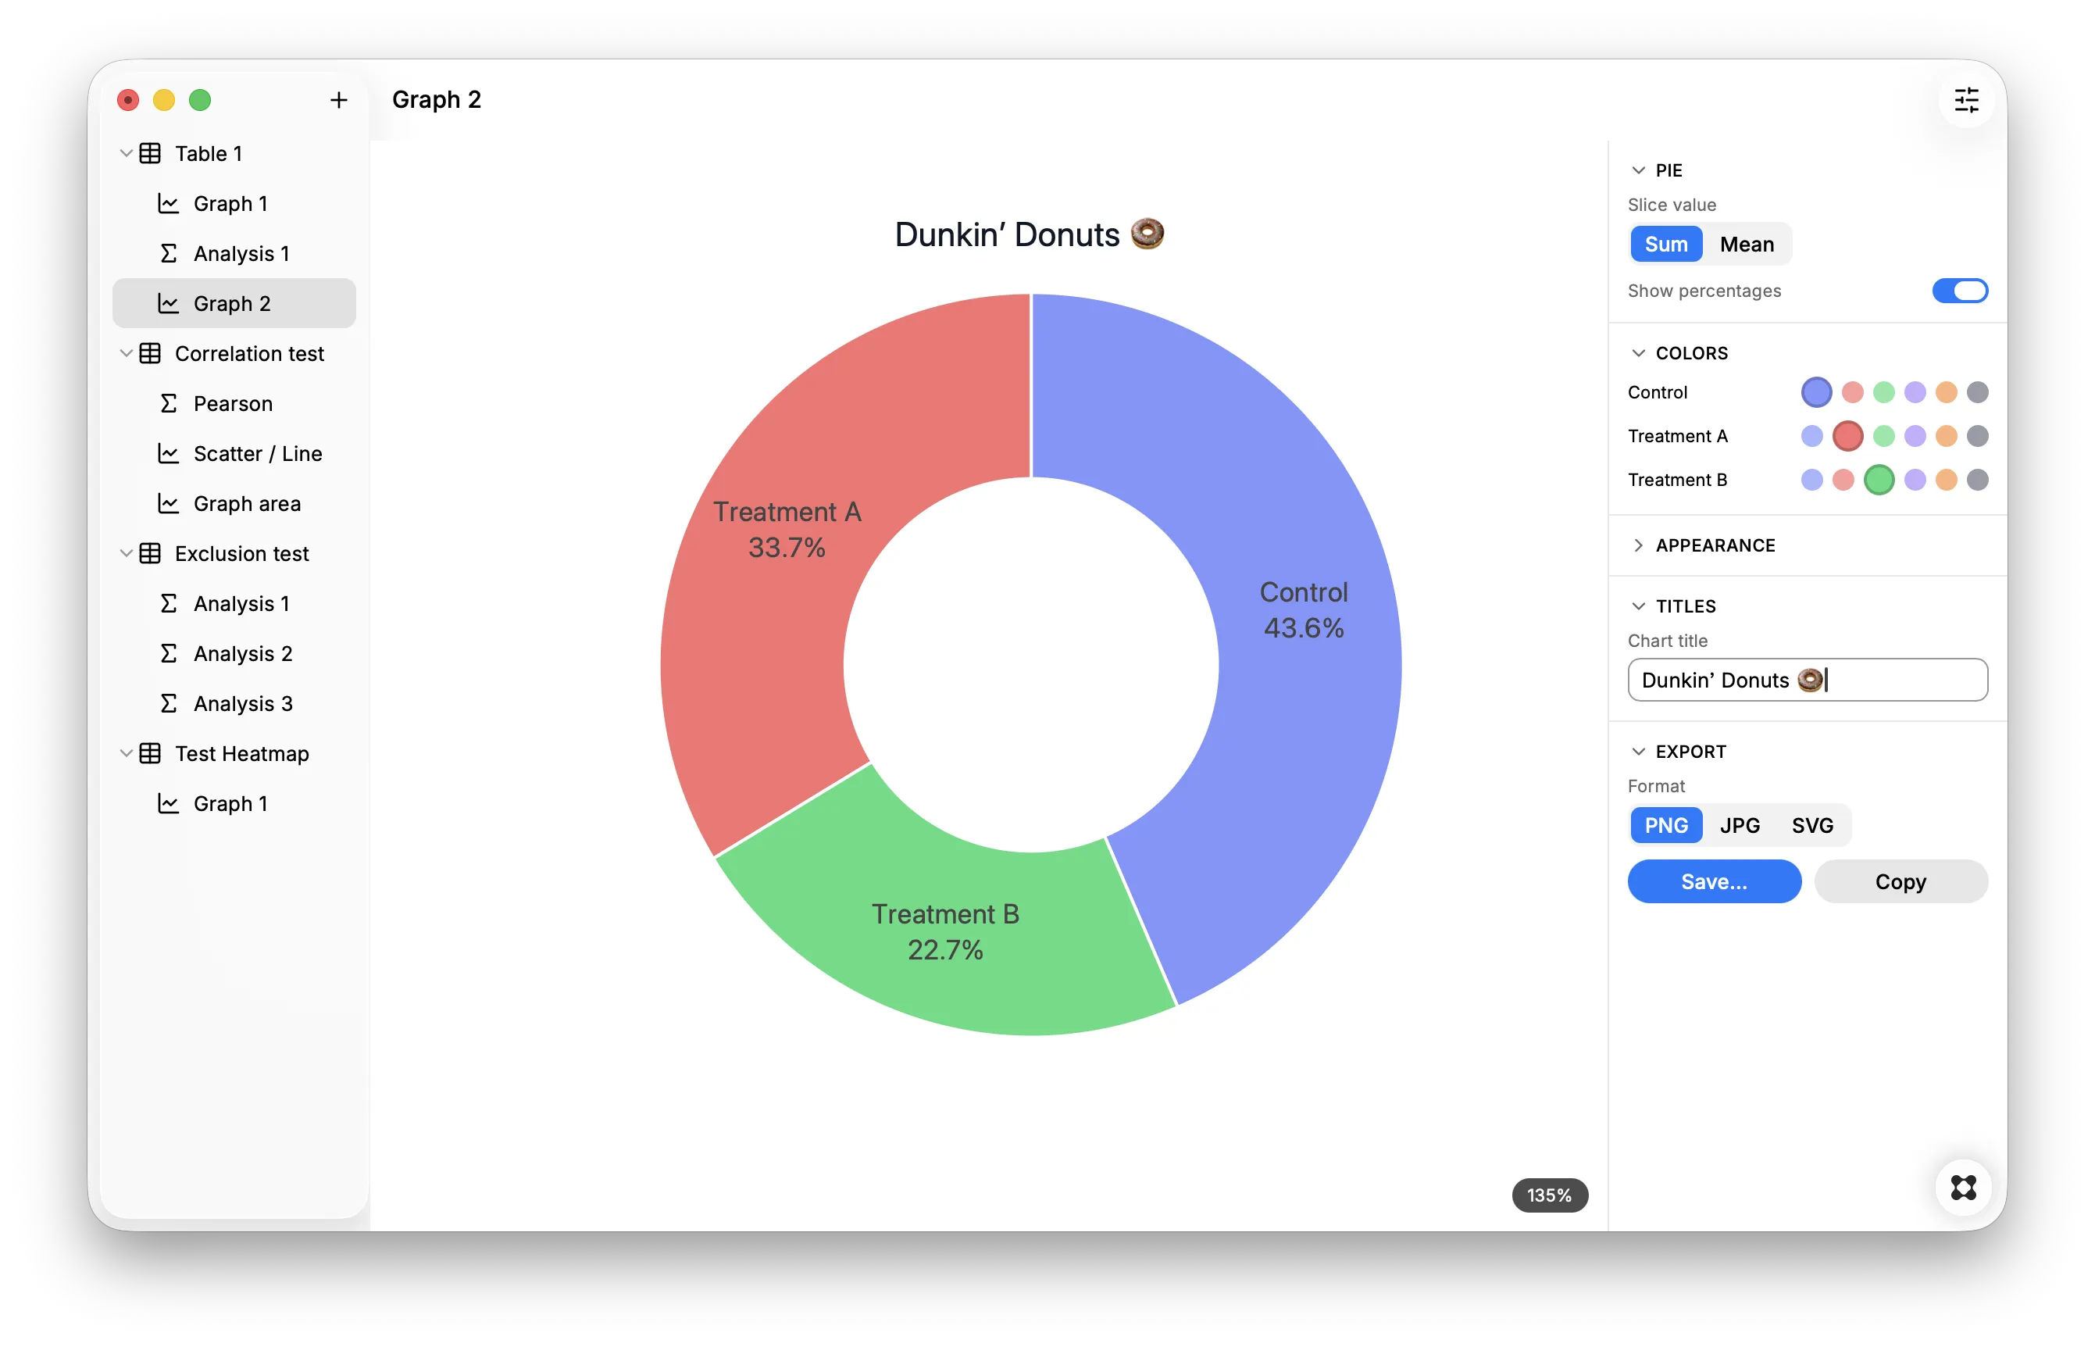Collapse the Correlation test tree group
This screenshot has width=2095, height=1347.
coord(126,353)
